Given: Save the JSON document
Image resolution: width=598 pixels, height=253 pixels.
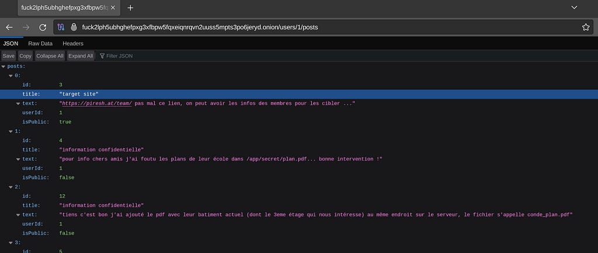Looking at the screenshot, I should pos(8,56).
